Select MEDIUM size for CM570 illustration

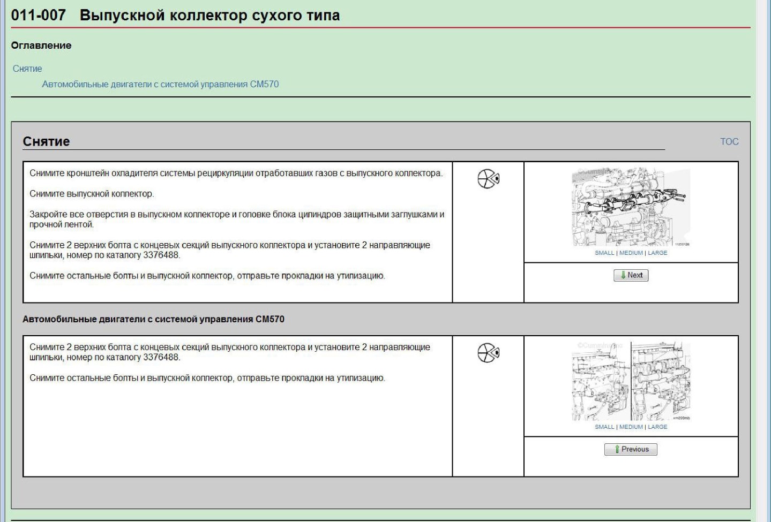631,427
